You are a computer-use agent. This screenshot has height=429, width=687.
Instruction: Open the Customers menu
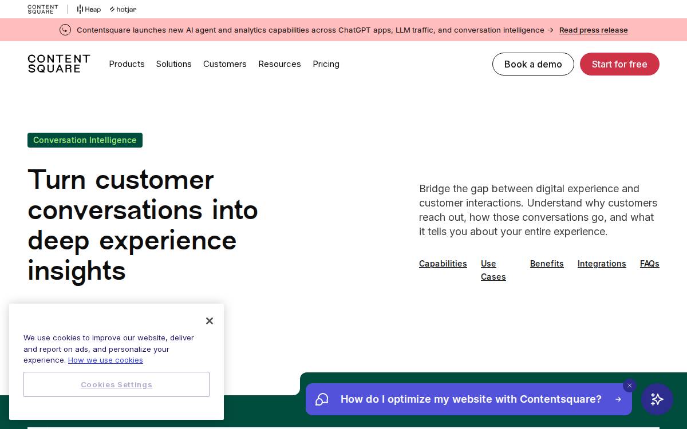224,64
